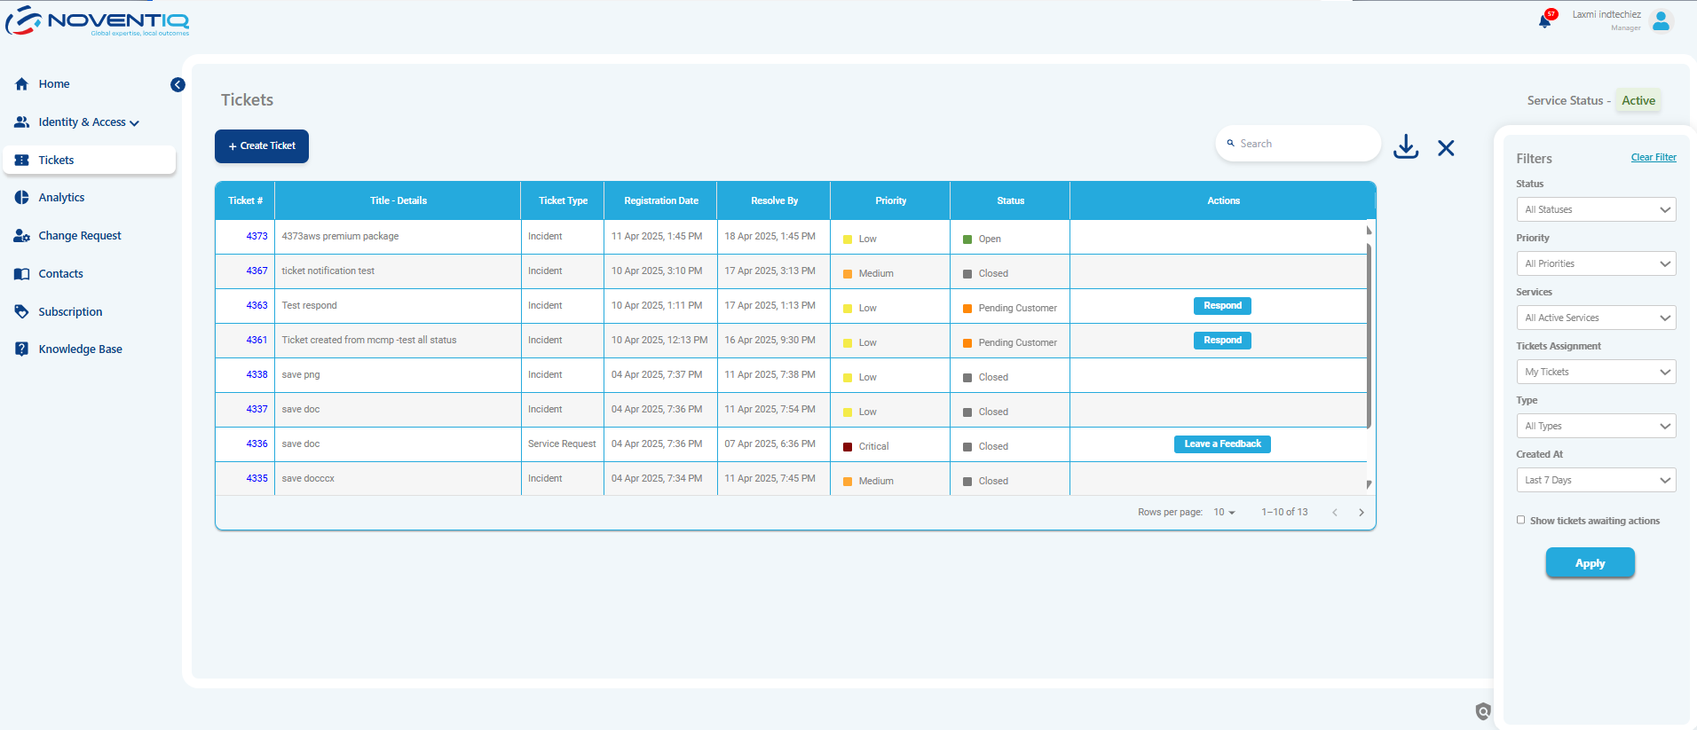1697x730 pixels.
Task: Collapse the sidebar using arrow icon
Action: point(178,85)
